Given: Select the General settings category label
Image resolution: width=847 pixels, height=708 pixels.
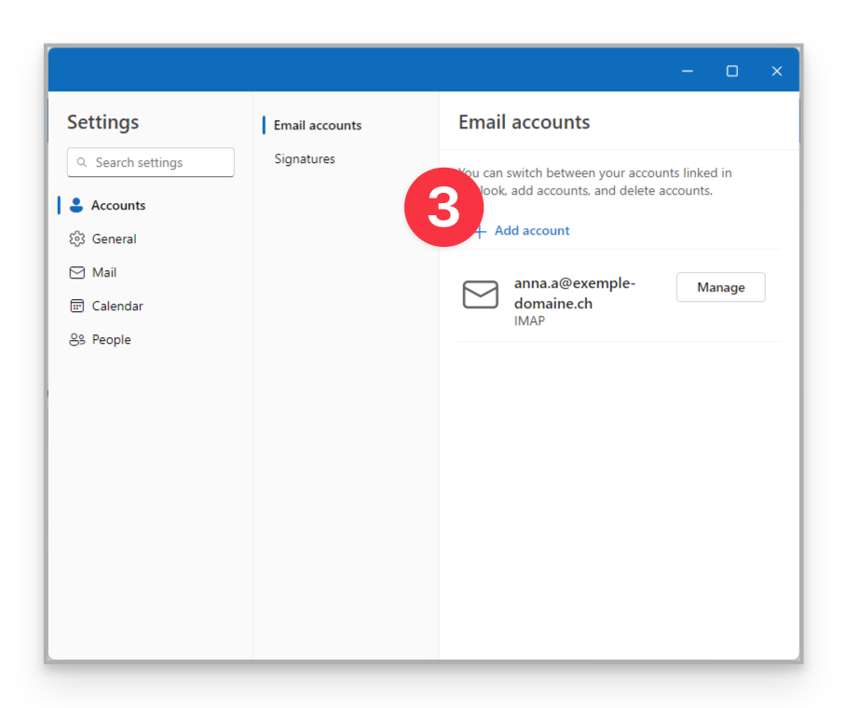Looking at the screenshot, I should [x=115, y=239].
